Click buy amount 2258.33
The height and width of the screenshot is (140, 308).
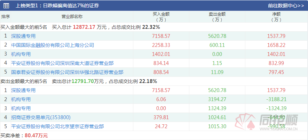tap(161, 45)
